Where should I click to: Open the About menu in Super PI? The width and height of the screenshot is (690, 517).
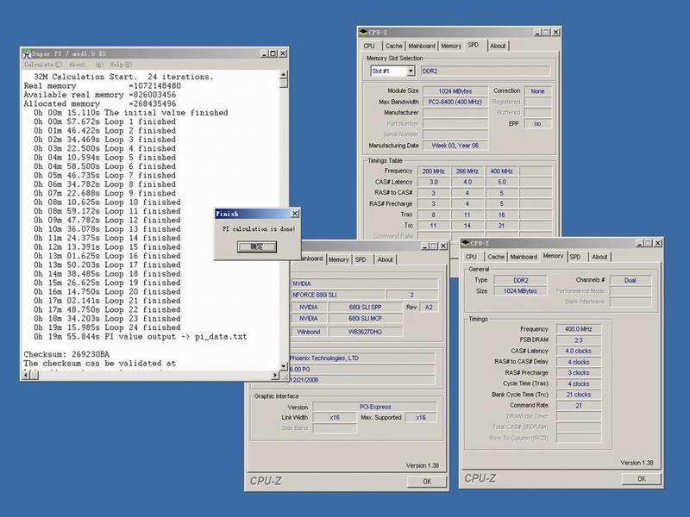point(85,65)
